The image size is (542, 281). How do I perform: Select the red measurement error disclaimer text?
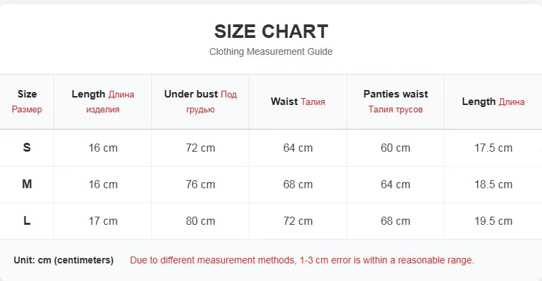click(301, 260)
